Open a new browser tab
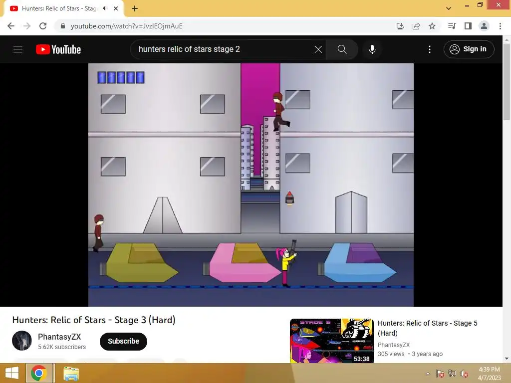 click(x=135, y=8)
